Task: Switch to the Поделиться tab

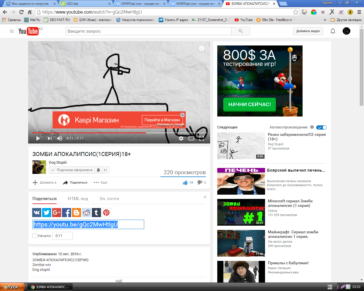Action: (x=44, y=199)
